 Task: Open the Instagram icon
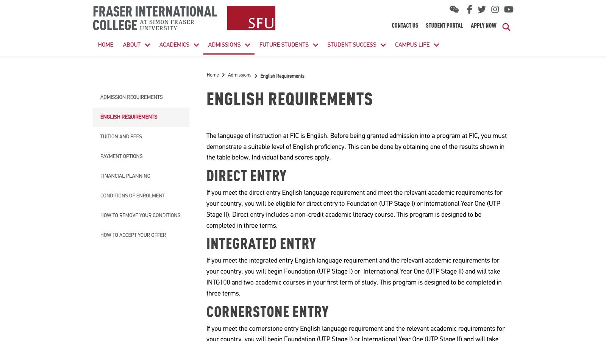pos(495,9)
